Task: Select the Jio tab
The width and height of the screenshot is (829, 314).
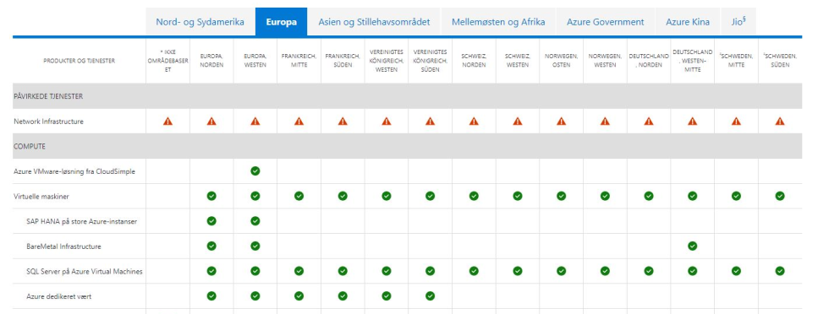Action: (x=738, y=22)
